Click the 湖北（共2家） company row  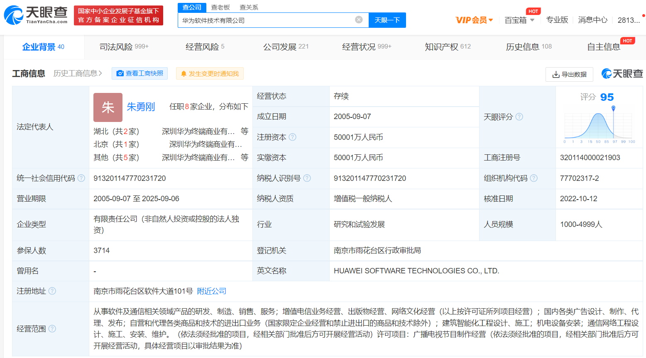(171, 132)
